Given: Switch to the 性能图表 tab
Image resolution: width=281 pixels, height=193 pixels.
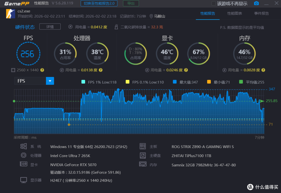Looking at the screenshot, I should (x=234, y=14).
